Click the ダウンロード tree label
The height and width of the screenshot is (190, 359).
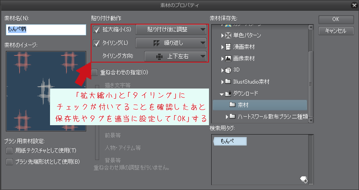tap(246, 93)
